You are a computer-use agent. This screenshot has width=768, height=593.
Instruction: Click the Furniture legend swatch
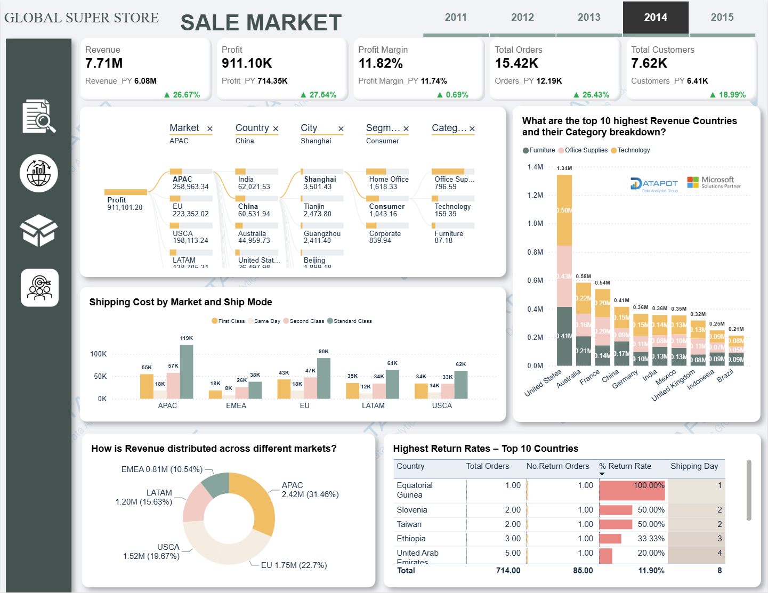(526, 151)
